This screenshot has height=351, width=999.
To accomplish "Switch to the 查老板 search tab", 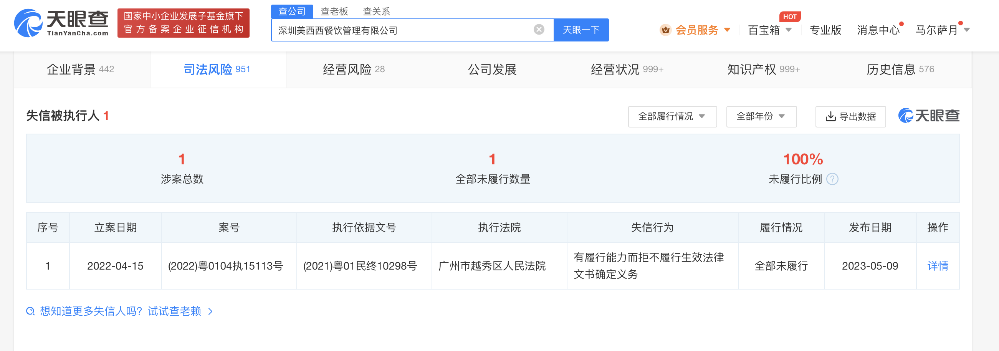I will pyautogui.click(x=334, y=12).
